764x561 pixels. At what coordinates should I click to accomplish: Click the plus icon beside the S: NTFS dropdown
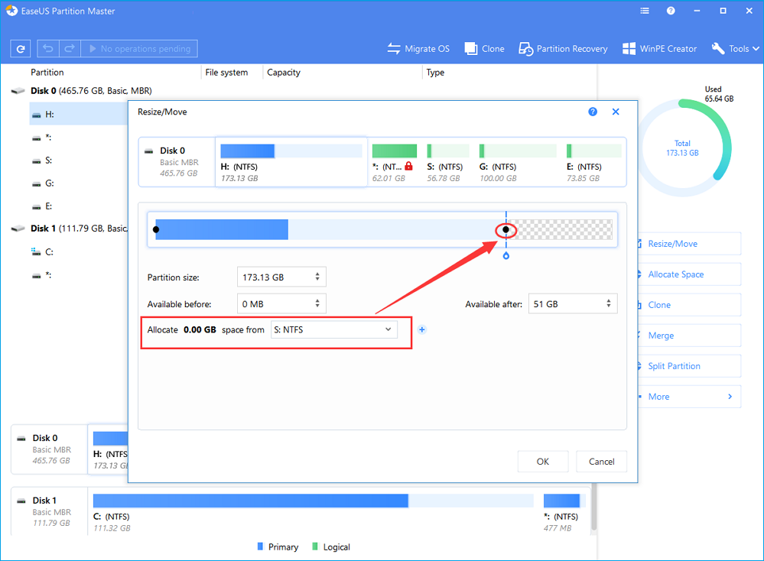(x=422, y=329)
